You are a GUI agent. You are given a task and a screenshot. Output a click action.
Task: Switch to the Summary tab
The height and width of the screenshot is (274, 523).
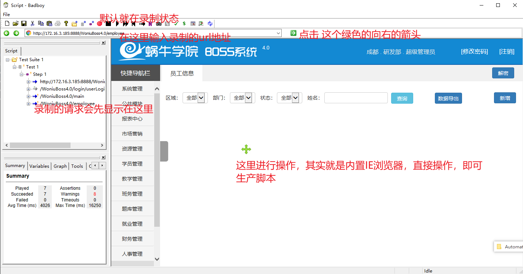(15, 166)
